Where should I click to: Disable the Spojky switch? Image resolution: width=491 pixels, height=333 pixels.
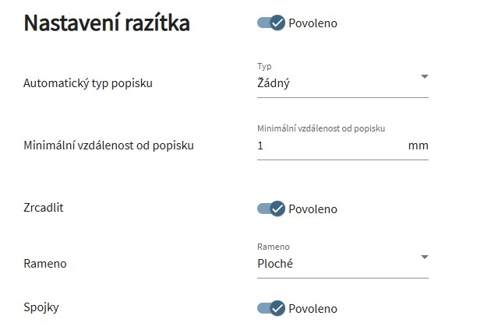[271, 308]
